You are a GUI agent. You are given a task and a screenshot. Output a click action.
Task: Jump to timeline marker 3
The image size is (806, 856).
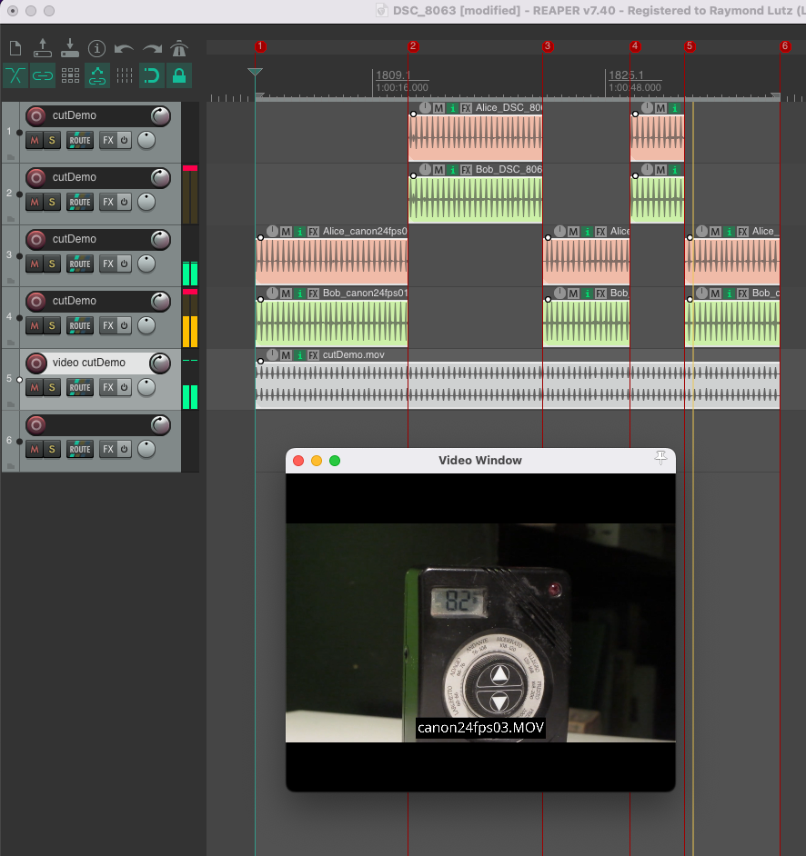click(548, 46)
